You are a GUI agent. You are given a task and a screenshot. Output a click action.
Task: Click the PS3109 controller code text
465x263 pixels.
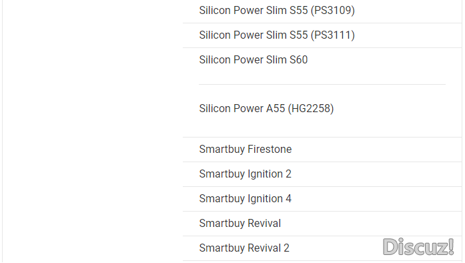coord(333,11)
